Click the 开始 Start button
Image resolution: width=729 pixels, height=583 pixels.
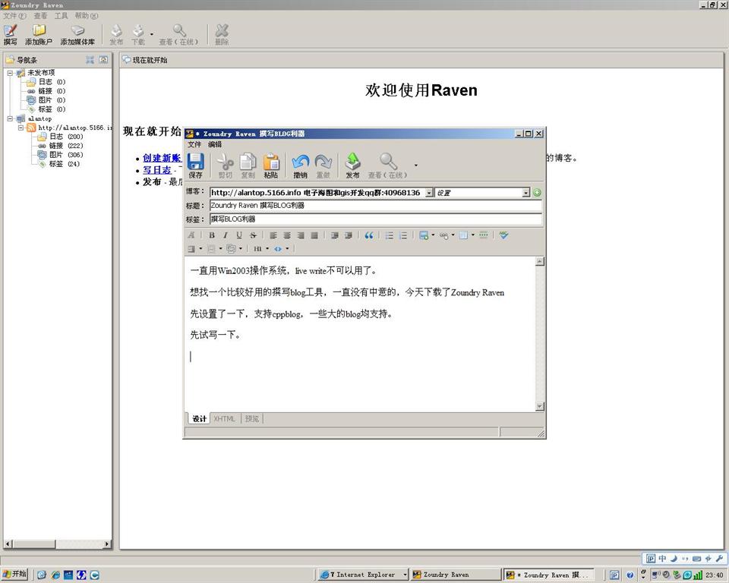point(14,574)
